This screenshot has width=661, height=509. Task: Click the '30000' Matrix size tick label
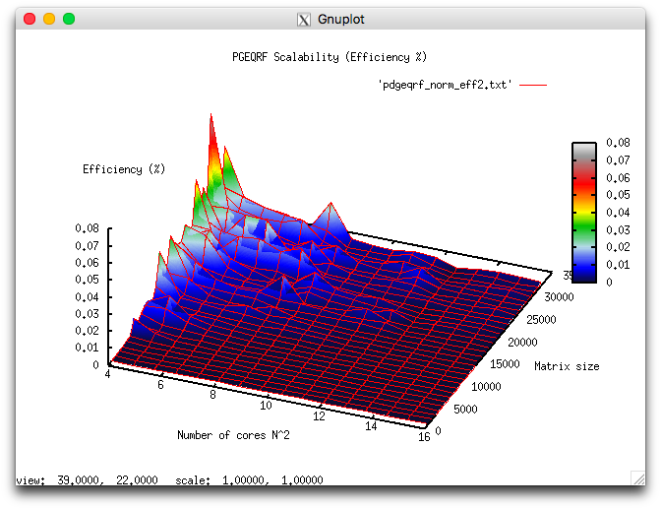pos(559,297)
